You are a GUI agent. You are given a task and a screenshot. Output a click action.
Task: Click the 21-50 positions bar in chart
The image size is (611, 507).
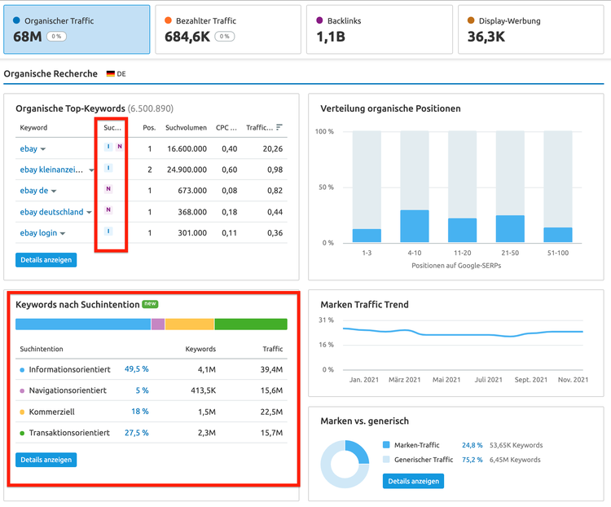tap(510, 228)
